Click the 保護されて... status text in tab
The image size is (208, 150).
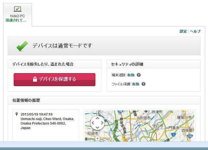coord(16,20)
